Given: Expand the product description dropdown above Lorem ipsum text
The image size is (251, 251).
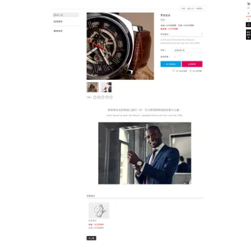Looking at the screenshot, I should click(x=181, y=35).
